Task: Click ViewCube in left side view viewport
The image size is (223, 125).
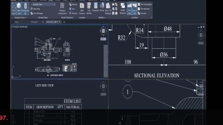Action: pos(103,86)
